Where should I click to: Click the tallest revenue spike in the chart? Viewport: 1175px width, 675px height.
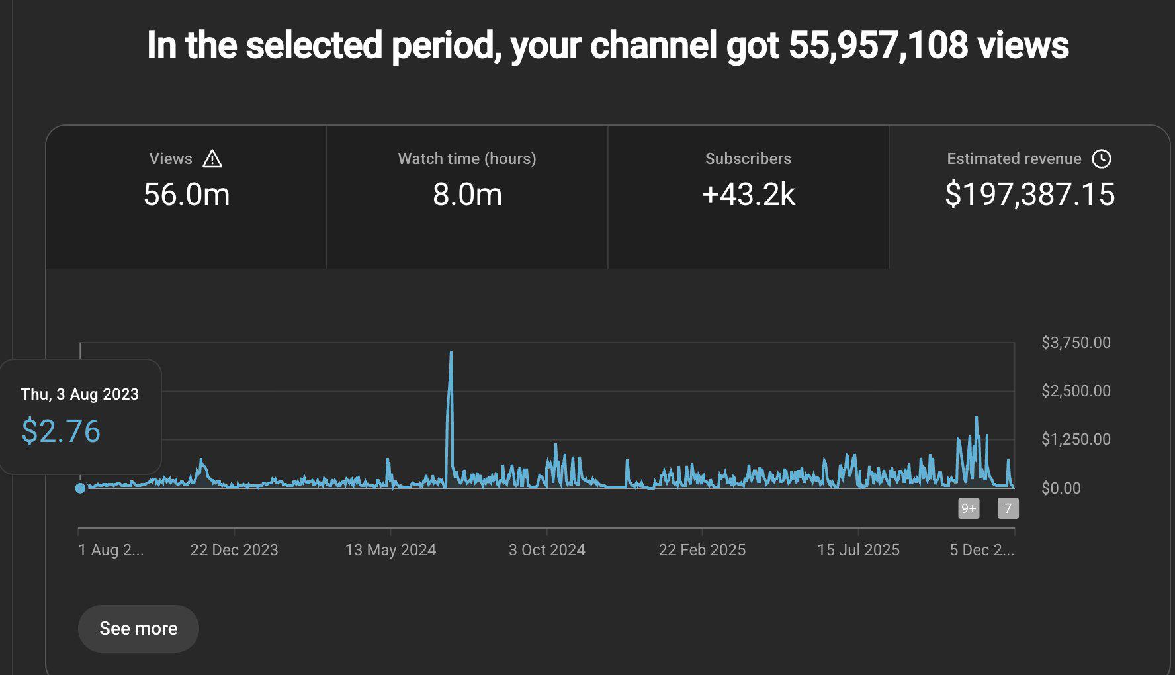(451, 354)
